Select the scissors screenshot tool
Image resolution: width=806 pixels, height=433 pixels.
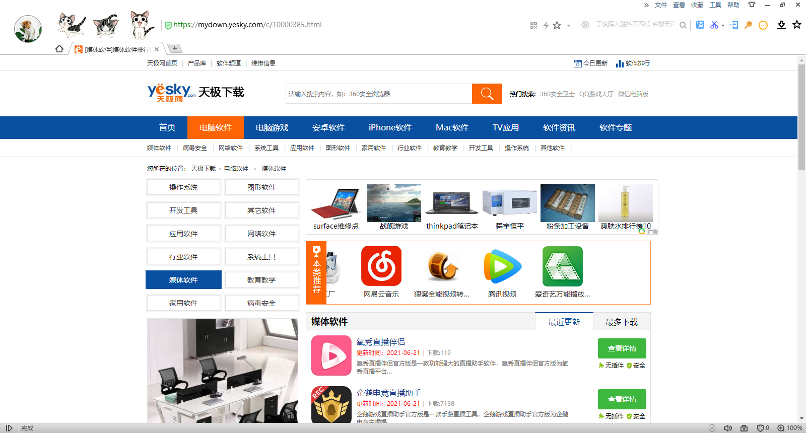point(714,25)
